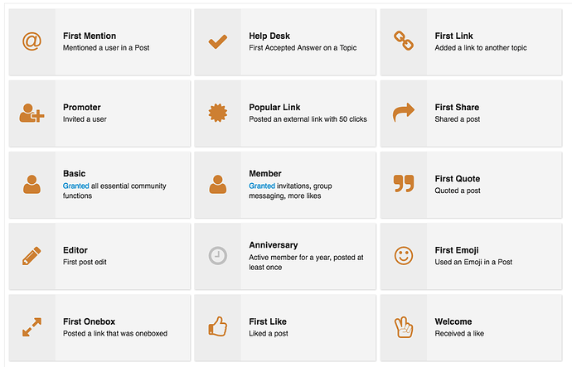Click the Granted link in Member badge
This screenshot has width=572, height=367.
262,186
